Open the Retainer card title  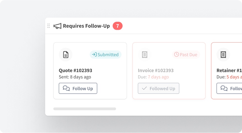point(229,70)
